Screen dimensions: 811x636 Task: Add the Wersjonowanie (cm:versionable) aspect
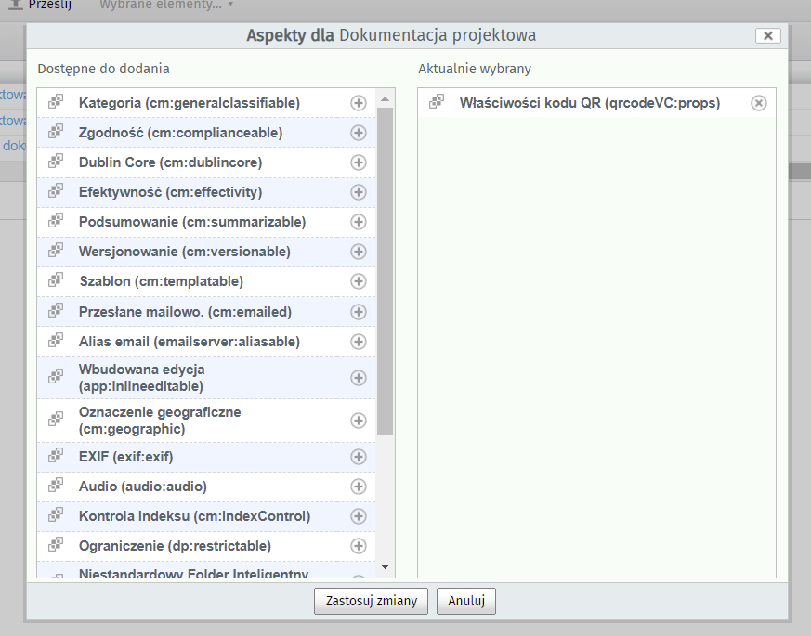tap(358, 252)
